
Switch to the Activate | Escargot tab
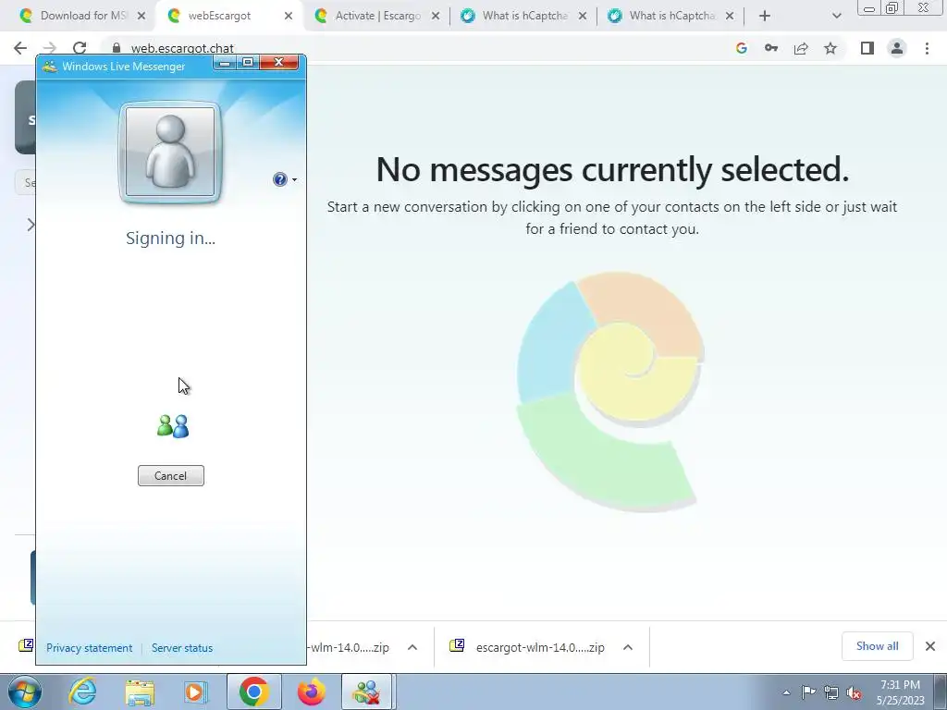point(377,16)
